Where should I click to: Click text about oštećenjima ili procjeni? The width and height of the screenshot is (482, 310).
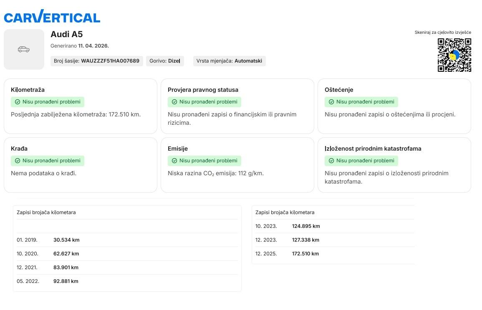pos(390,114)
